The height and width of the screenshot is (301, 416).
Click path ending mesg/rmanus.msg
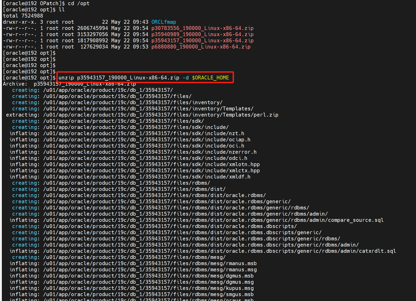click(x=150, y=270)
